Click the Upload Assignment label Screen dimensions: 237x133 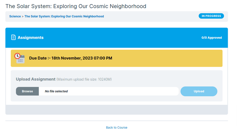[36, 79]
